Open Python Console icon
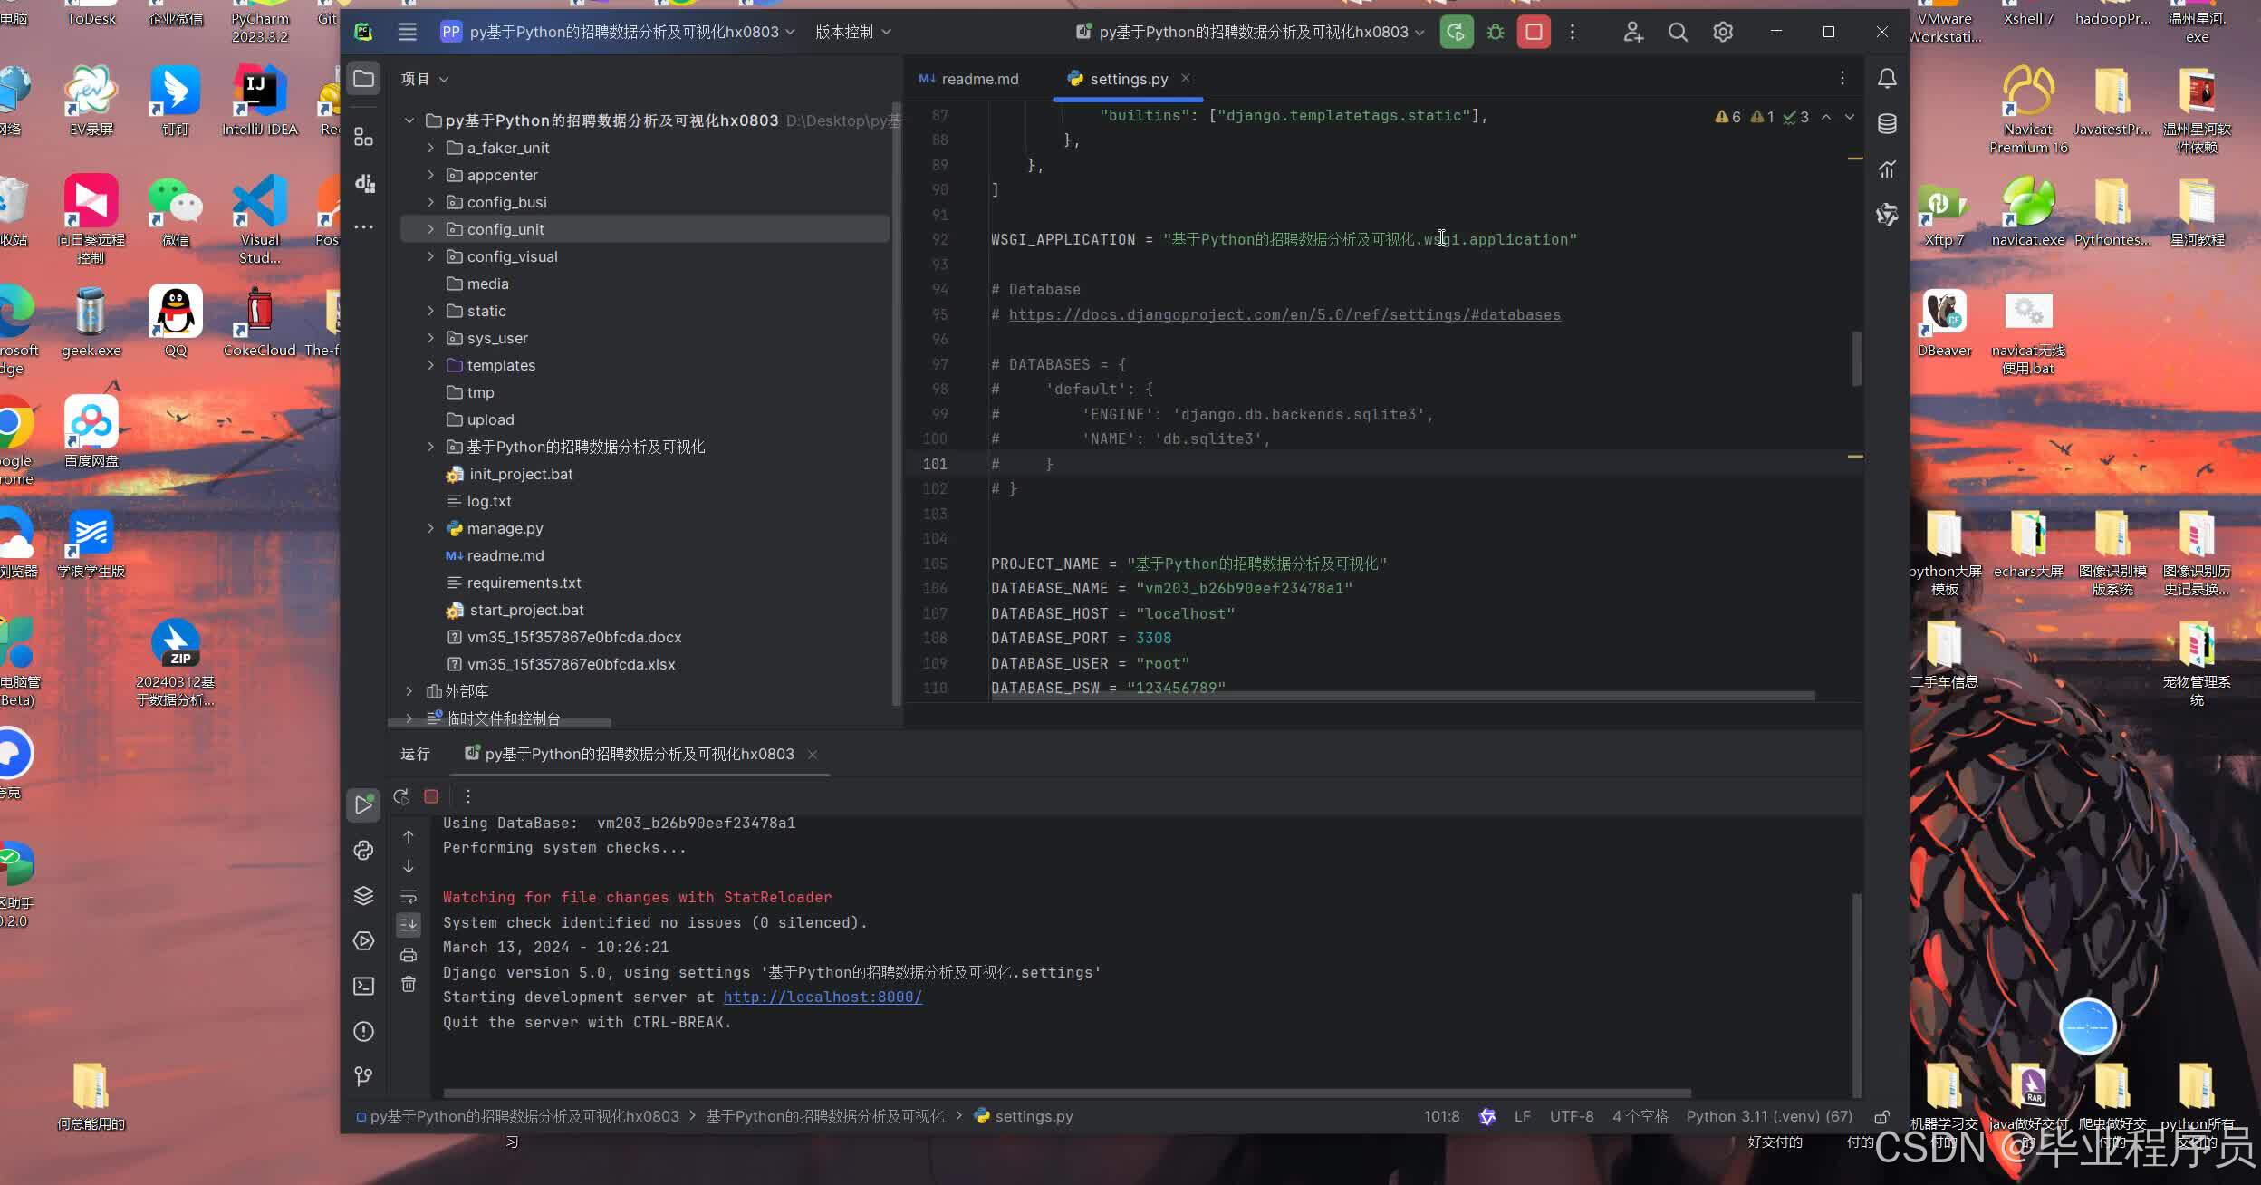The height and width of the screenshot is (1185, 2261). pos(363,850)
